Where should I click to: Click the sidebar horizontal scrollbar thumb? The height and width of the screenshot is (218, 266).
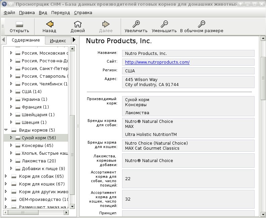pos(23,212)
